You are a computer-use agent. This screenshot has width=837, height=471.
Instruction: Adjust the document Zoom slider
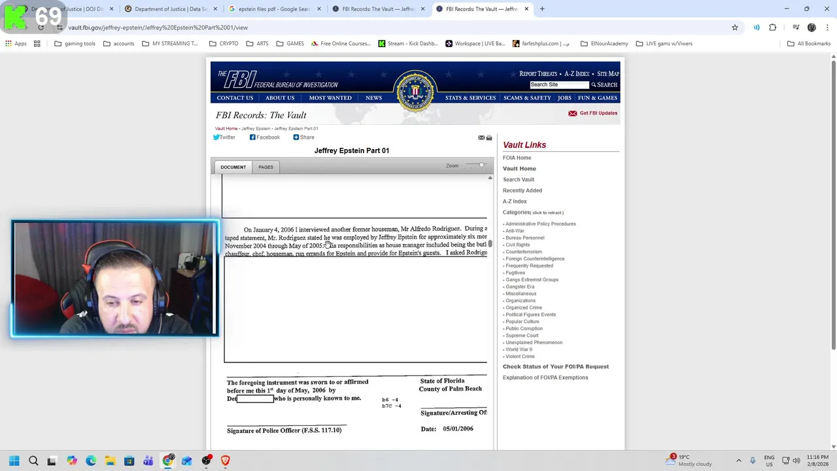(481, 166)
